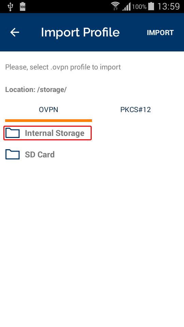Click the SD Card folder icon
184x327 pixels.
point(13,155)
